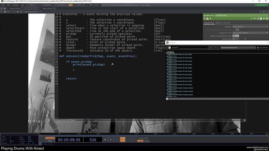This screenshot has width=269, height=151.
Task: Click the FPS value 60.0
Action: tap(11, 141)
